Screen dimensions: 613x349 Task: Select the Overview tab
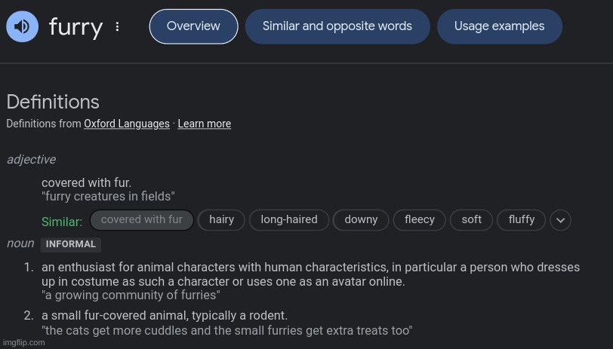193,26
